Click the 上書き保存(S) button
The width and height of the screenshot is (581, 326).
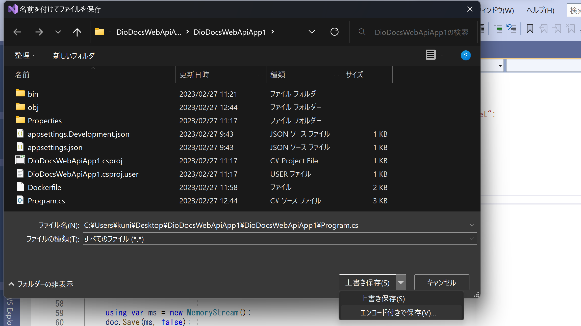pyautogui.click(x=367, y=282)
